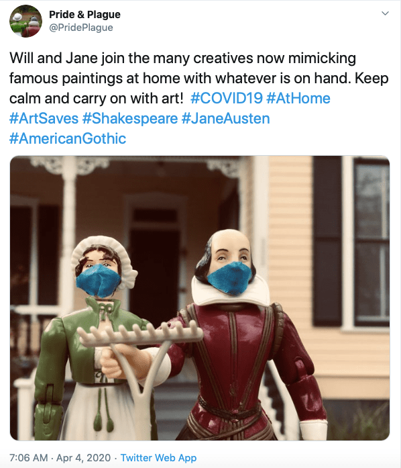Open the Pride & Plague profile avatar
This screenshot has height=468, width=401.
[25, 21]
